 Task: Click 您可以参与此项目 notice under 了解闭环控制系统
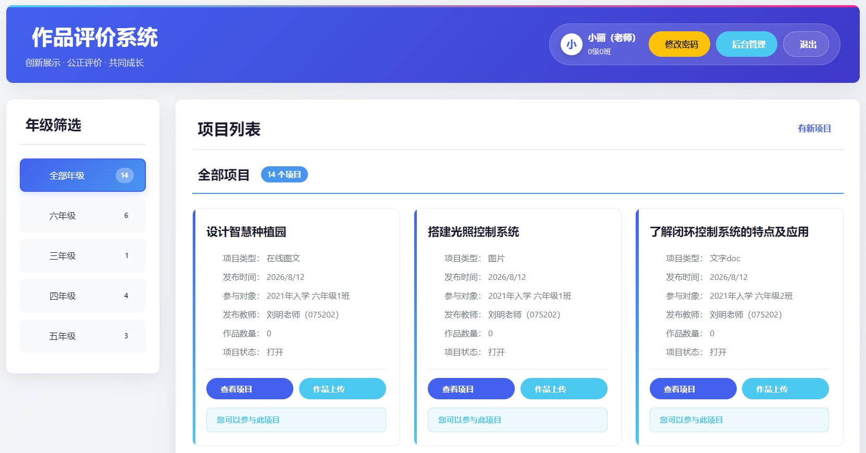pos(739,420)
